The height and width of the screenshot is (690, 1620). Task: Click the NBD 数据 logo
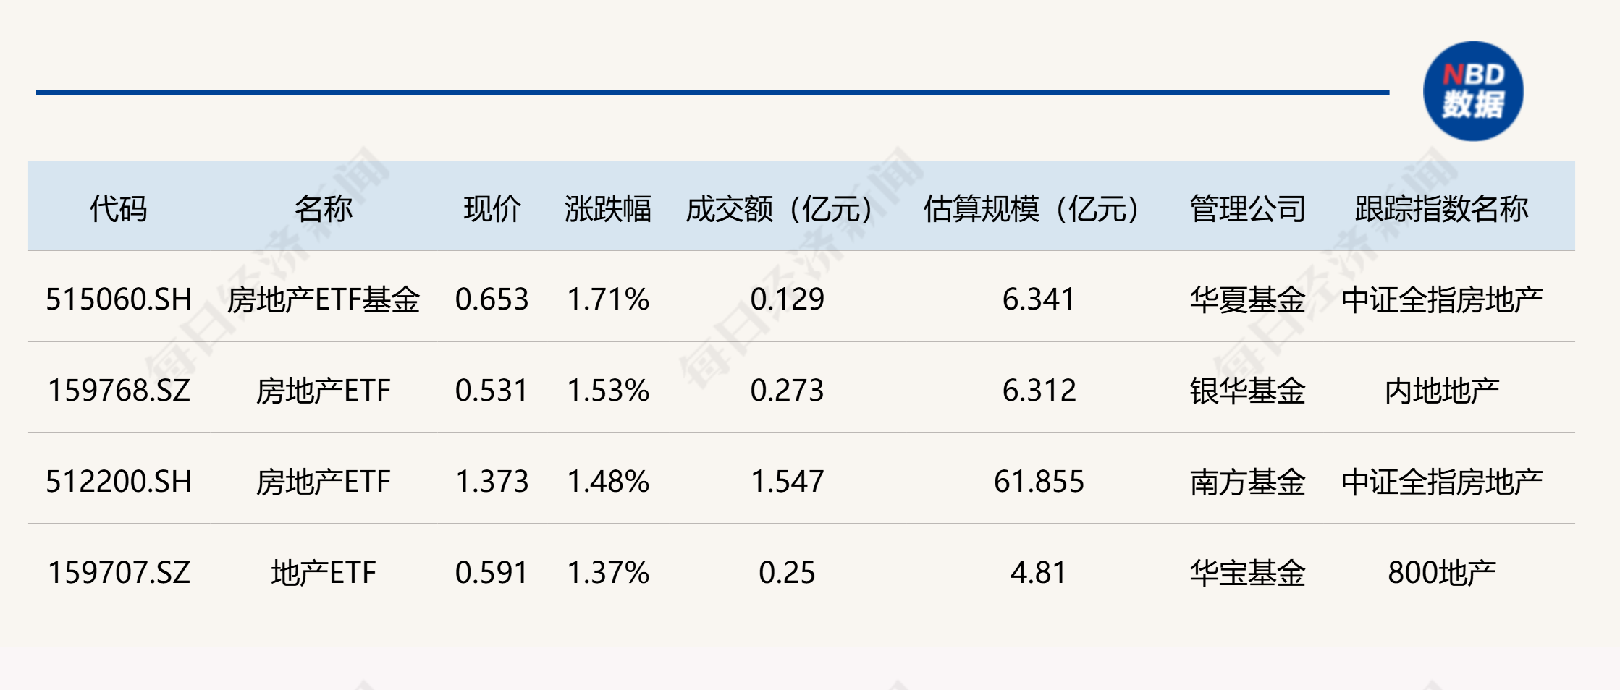[x=1472, y=91]
